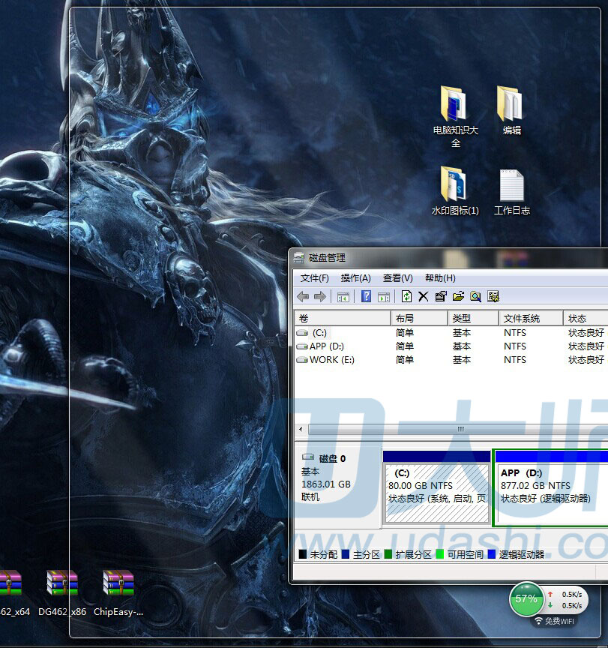Open the 帮助(H) menu
This screenshot has width=608, height=648.
coord(440,278)
